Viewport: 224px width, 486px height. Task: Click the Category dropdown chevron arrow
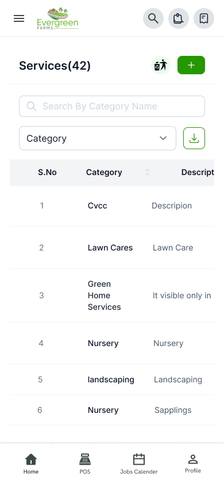pos(163,138)
